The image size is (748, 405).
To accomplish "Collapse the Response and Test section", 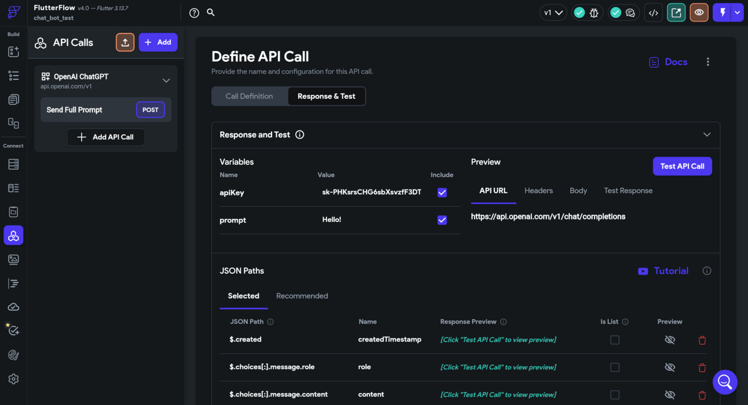I will point(707,135).
